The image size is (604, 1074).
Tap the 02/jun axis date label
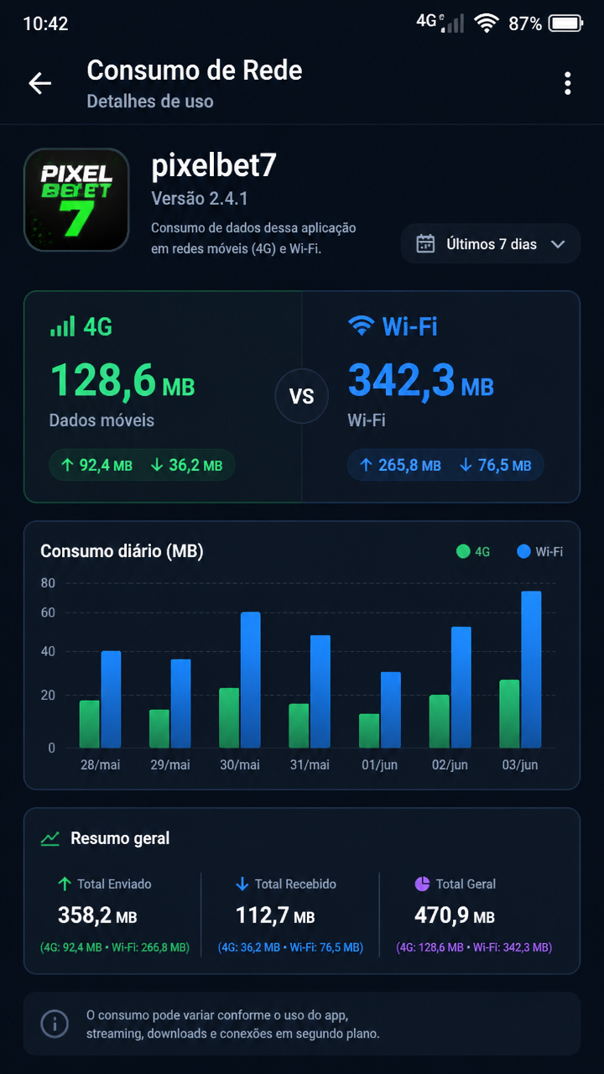point(450,765)
